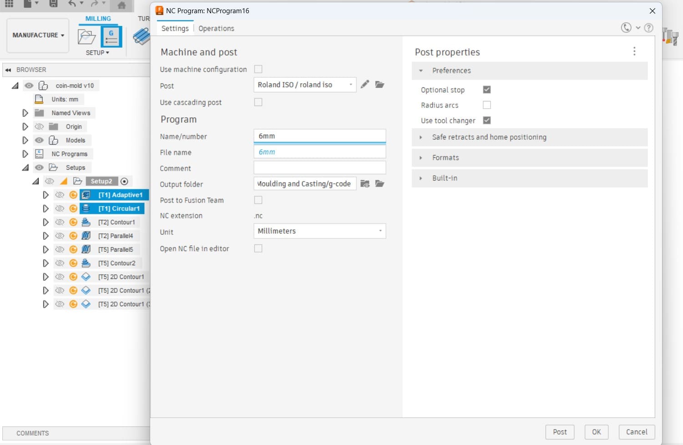Switch to the Operations tab
The height and width of the screenshot is (445, 683).
pos(216,28)
